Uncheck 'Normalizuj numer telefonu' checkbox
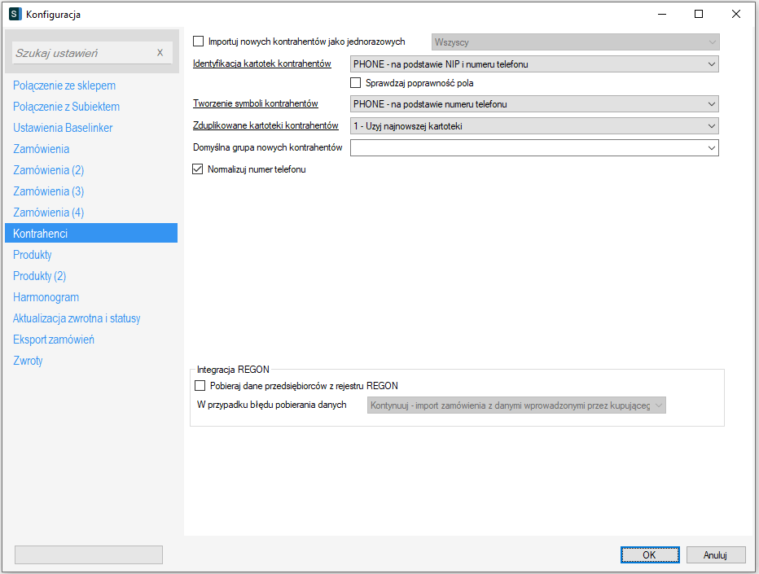This screenshot has height=574, width=759. [198, 169]
